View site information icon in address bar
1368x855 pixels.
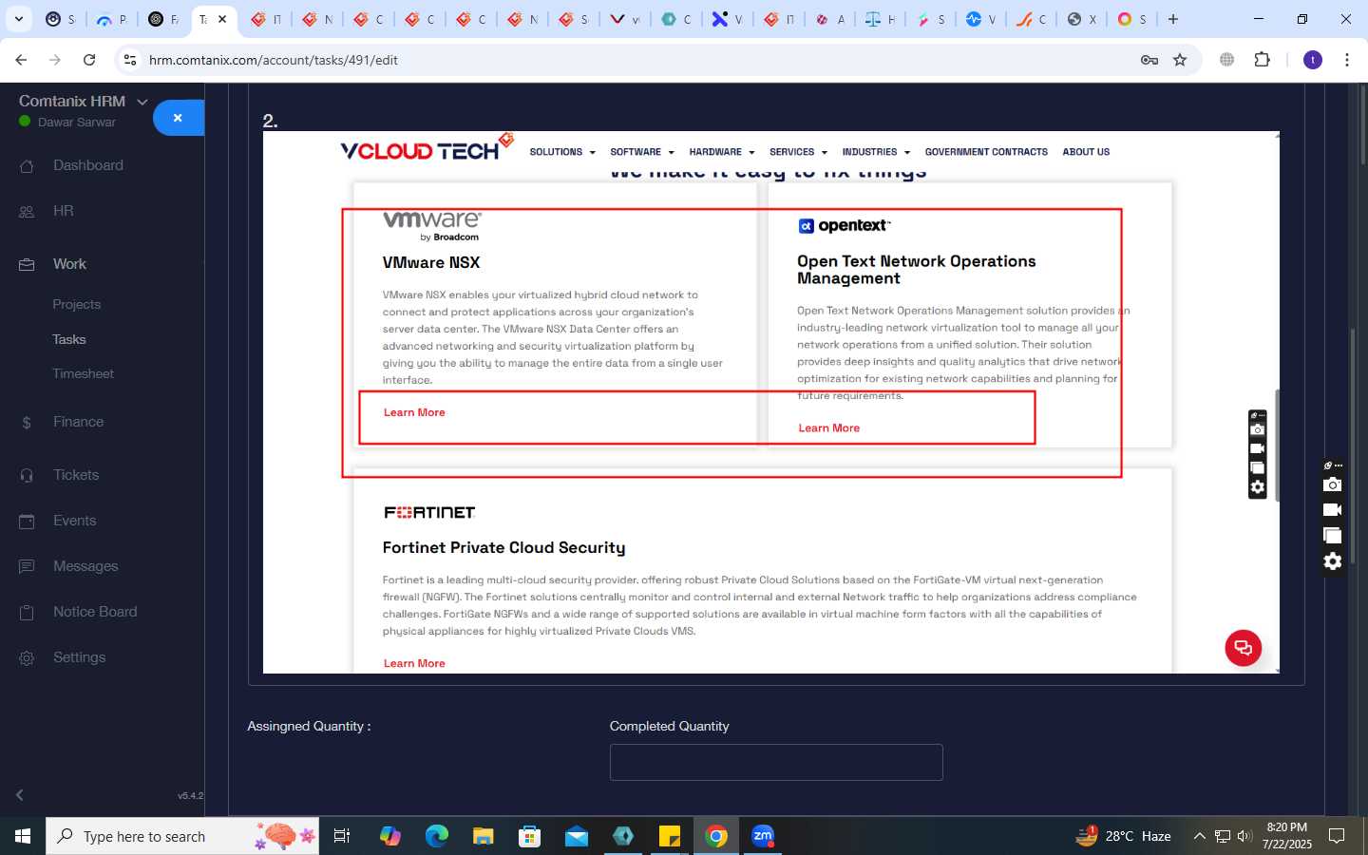(x=130, y=60)
